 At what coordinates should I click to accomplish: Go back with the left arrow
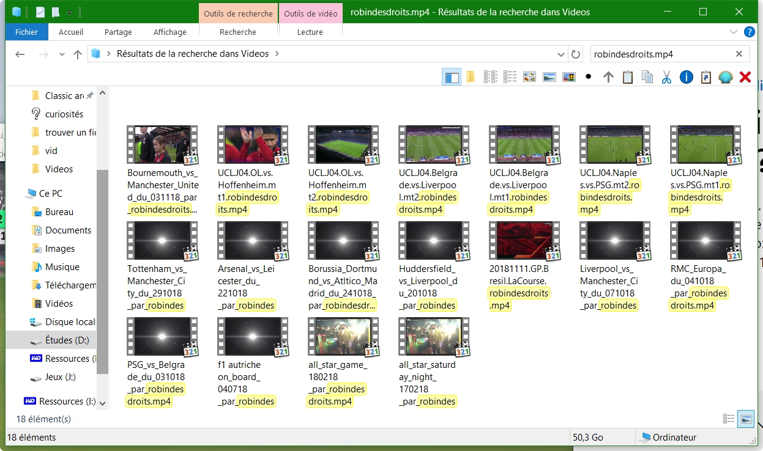point(20,54)
